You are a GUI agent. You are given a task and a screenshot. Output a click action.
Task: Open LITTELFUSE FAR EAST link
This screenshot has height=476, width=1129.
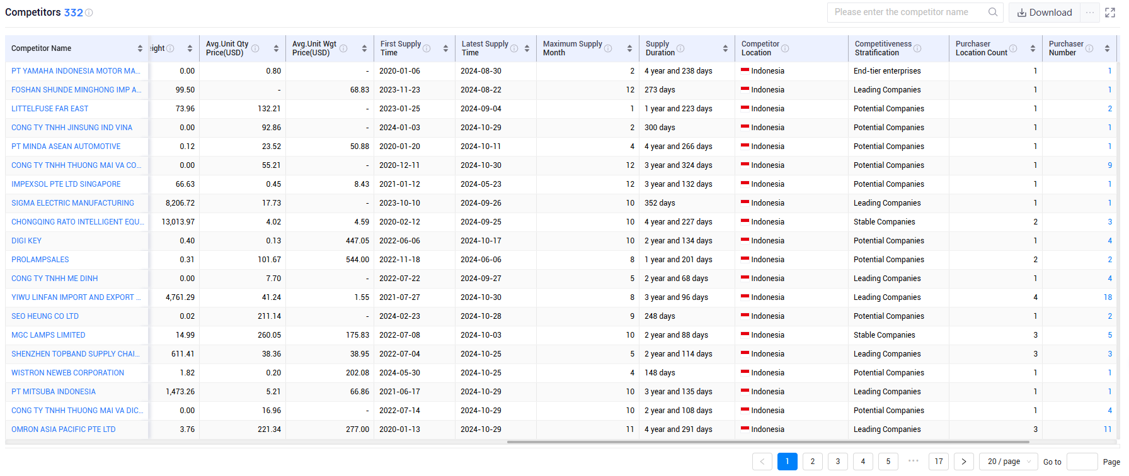click(x=50, y=109)
